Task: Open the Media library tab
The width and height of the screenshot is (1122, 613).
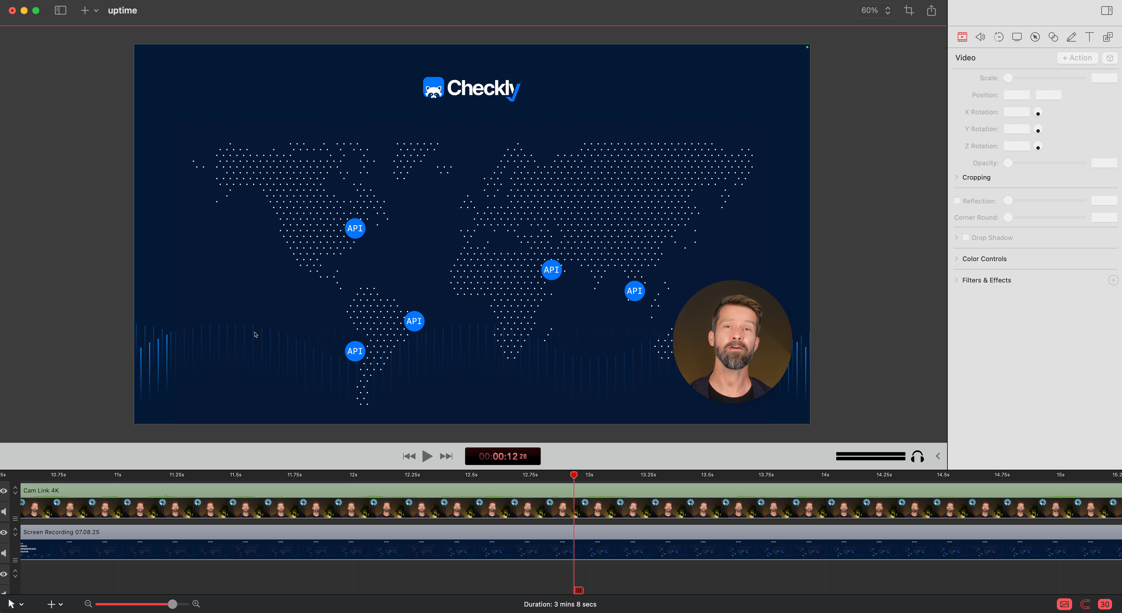Action: point(1108,37)
